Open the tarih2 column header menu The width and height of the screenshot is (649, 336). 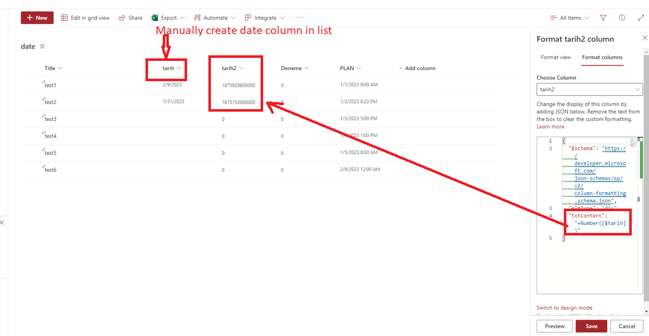click(233, 68)
